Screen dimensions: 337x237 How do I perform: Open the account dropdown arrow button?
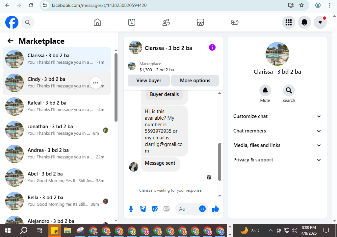coord(320,22)
